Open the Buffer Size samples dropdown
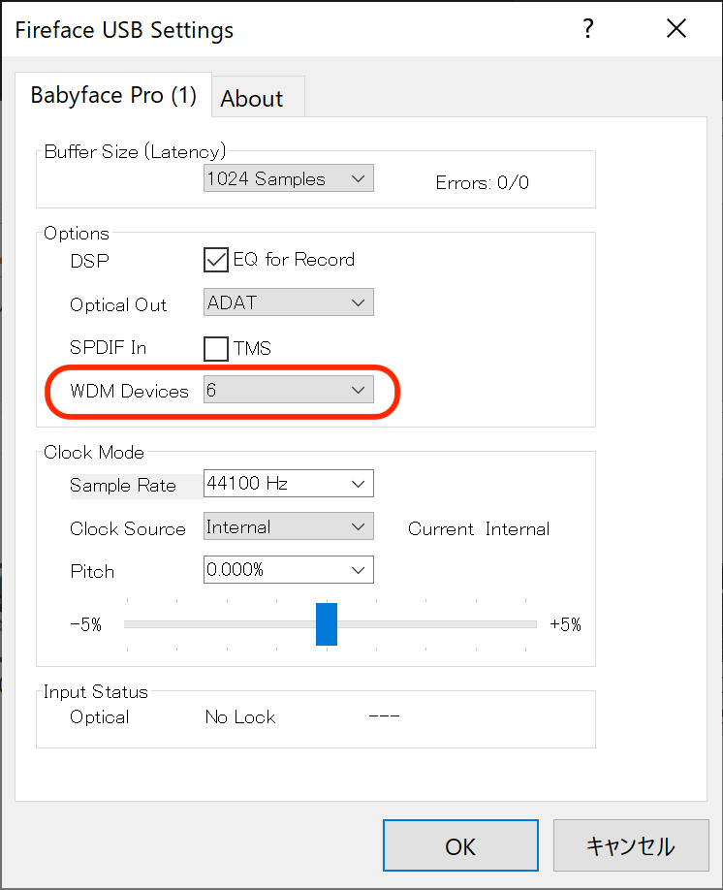 pos(288,178)
